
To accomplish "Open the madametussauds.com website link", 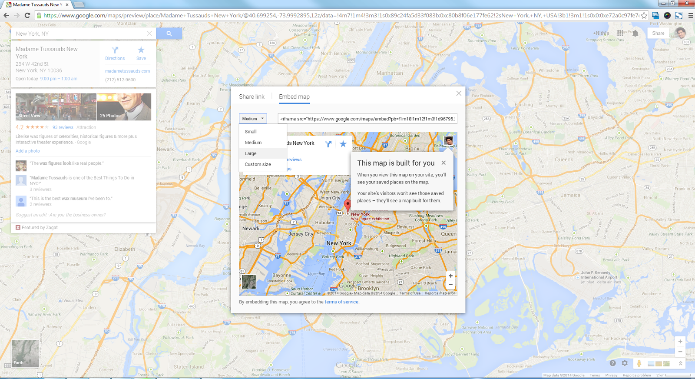I will 127,71.
